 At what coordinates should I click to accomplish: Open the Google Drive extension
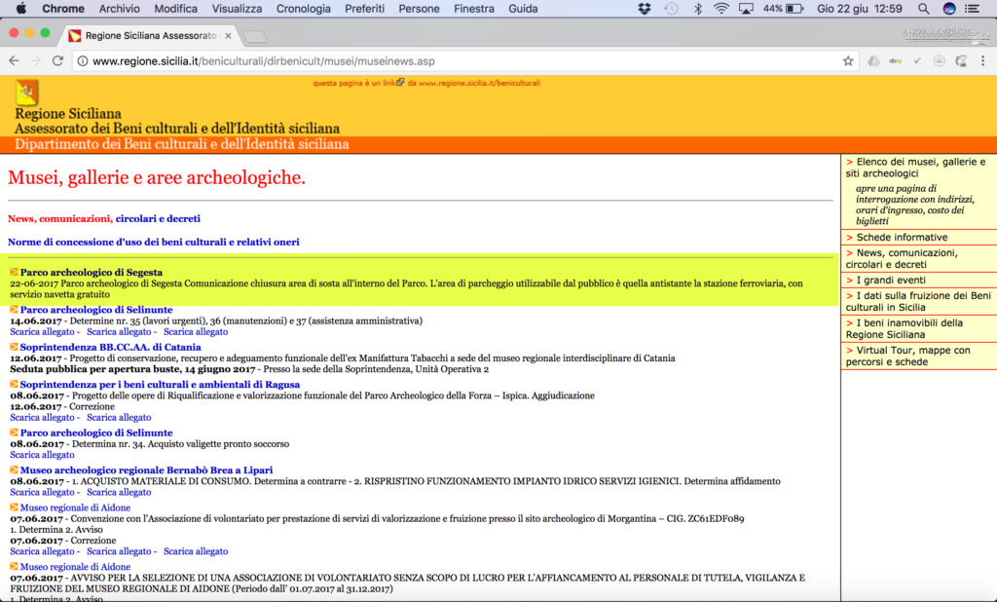point(873,61)
